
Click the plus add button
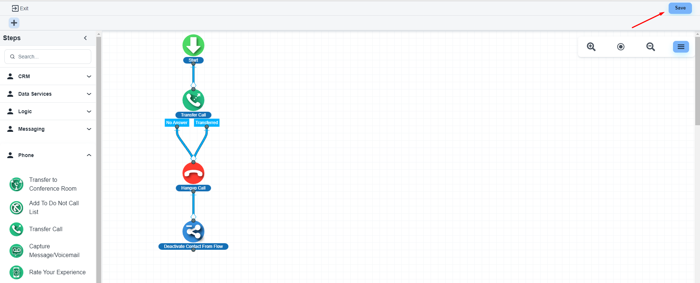point(14,23)
